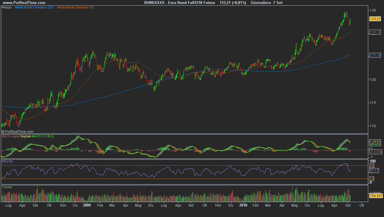Click the RSI 20 oversold level tag
The width and height of the screenshot is (384, 217).
click(372, 179)
